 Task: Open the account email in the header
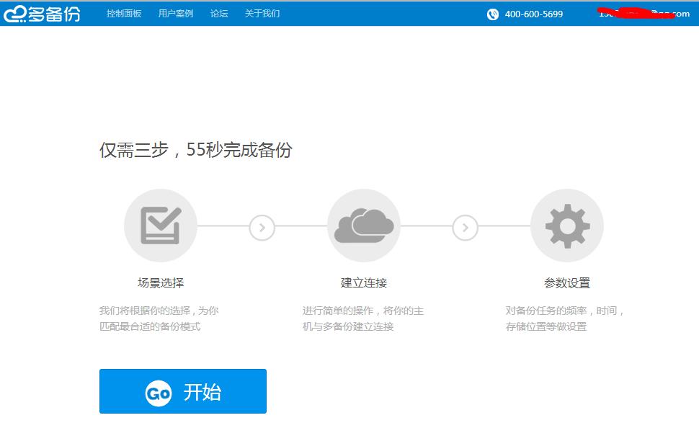(x=644, y=14)
